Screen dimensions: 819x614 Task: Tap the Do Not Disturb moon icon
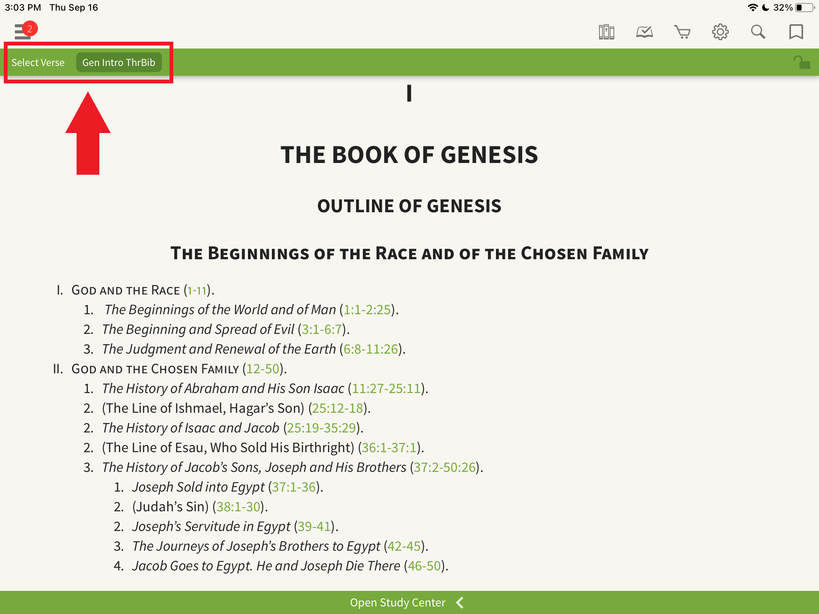[x=766, y=8]
